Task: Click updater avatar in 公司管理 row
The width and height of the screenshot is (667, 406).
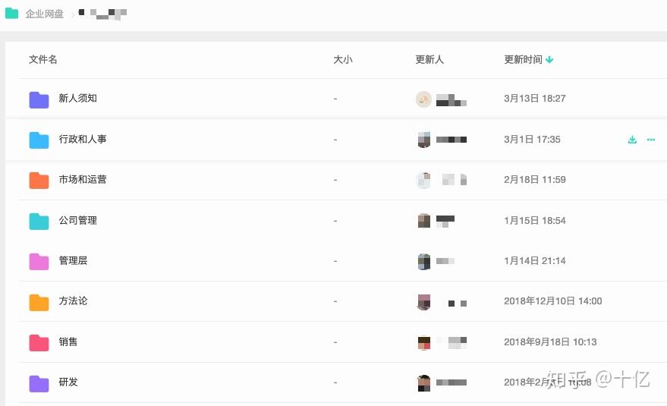Action: [x=424, y=221]
